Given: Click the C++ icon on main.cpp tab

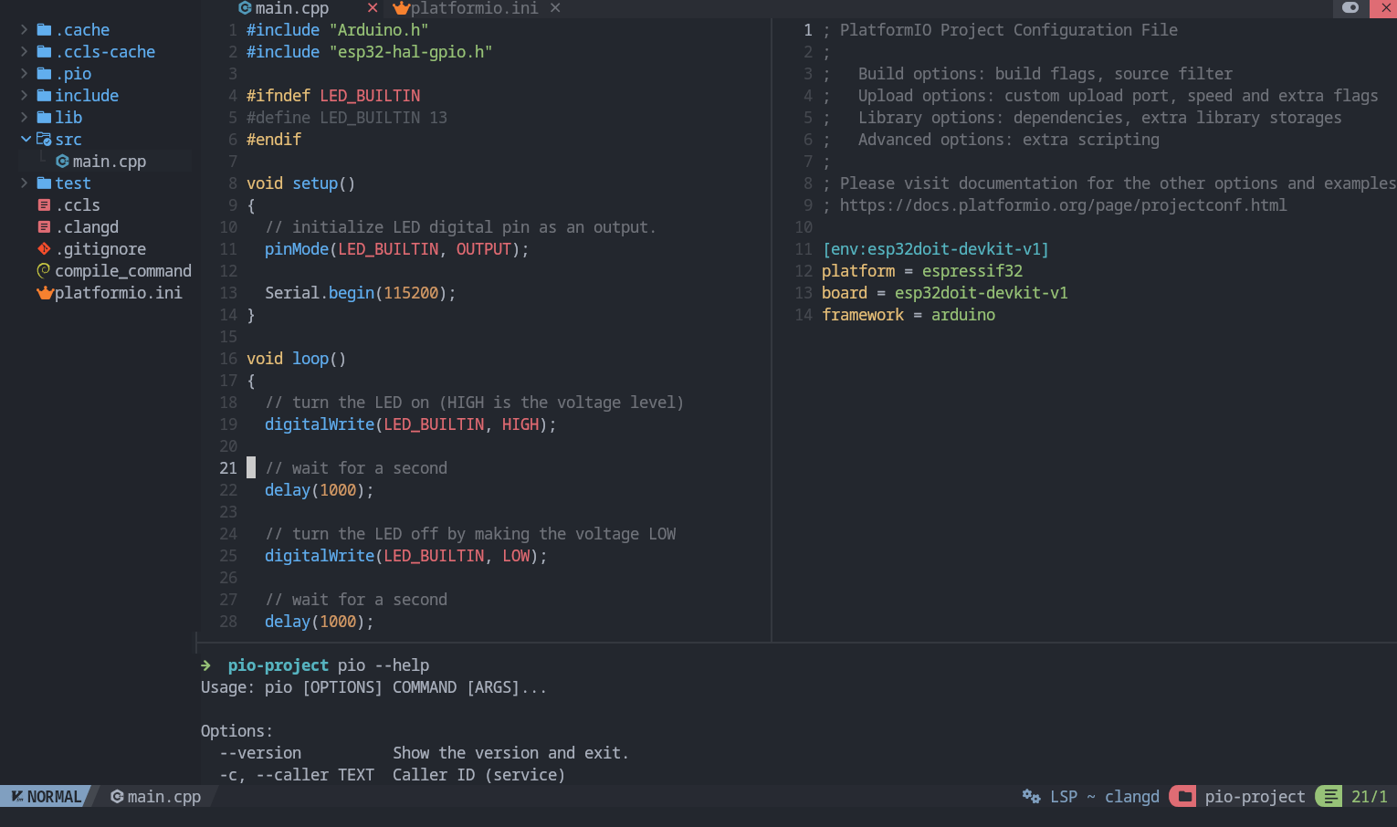Looking at the screenshot, I should point(245,8).
